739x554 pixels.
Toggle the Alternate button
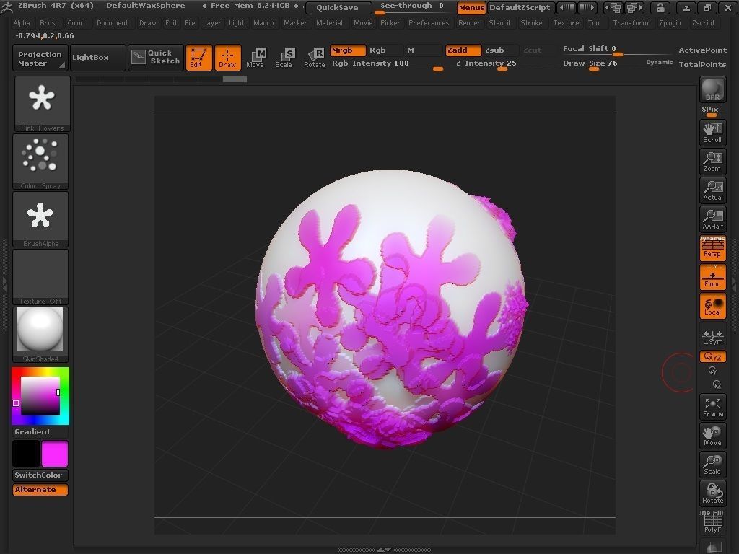click(40, 490)
